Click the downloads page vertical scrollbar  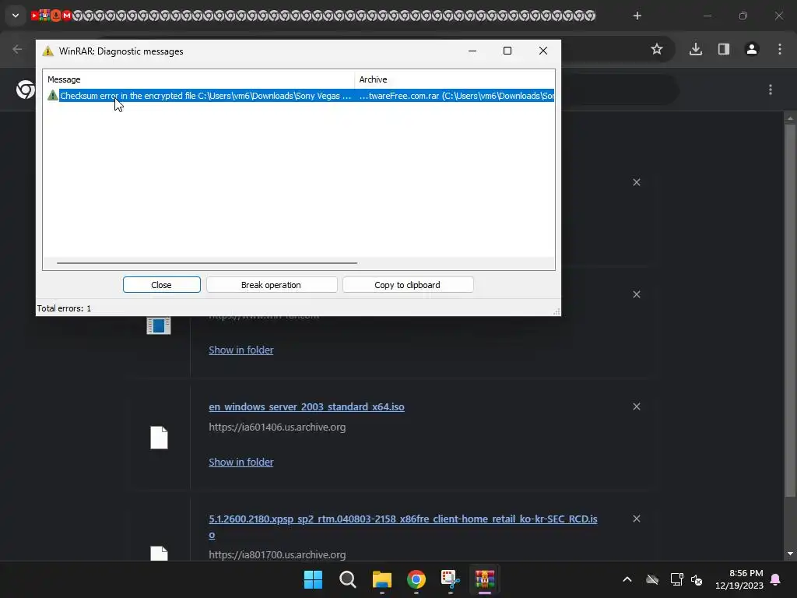790,310
